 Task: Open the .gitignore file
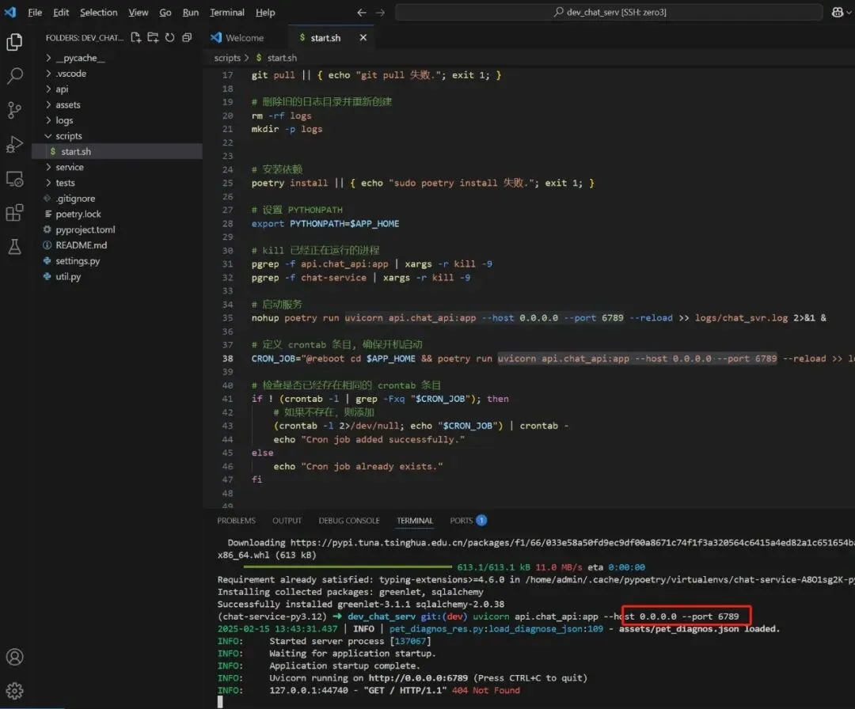coord(117,199)
